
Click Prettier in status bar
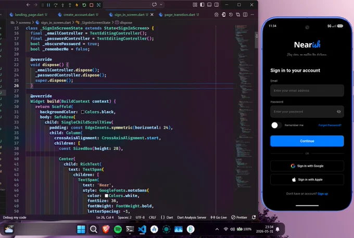point(239,218)
